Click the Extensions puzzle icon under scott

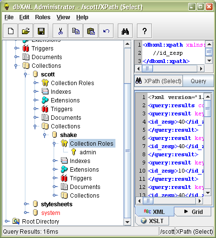[x=45, y=100]
